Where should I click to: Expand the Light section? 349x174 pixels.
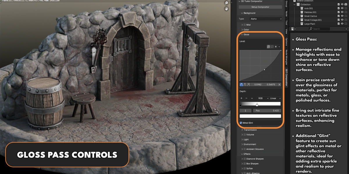click(x=242, y=139)
